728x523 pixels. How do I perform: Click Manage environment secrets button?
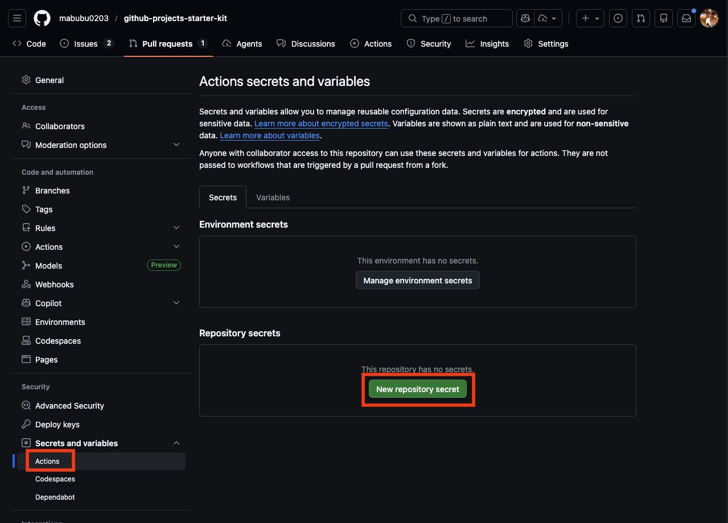pos(418,281)
